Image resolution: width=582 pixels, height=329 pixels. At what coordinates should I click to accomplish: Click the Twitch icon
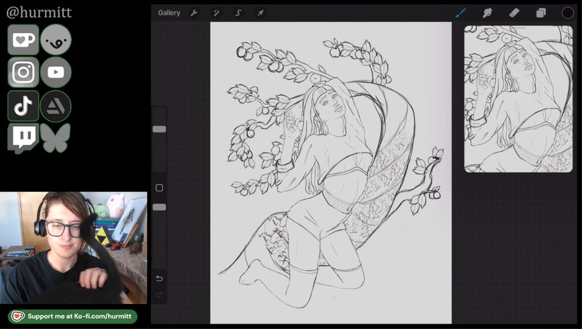click(x=23, y=138)
